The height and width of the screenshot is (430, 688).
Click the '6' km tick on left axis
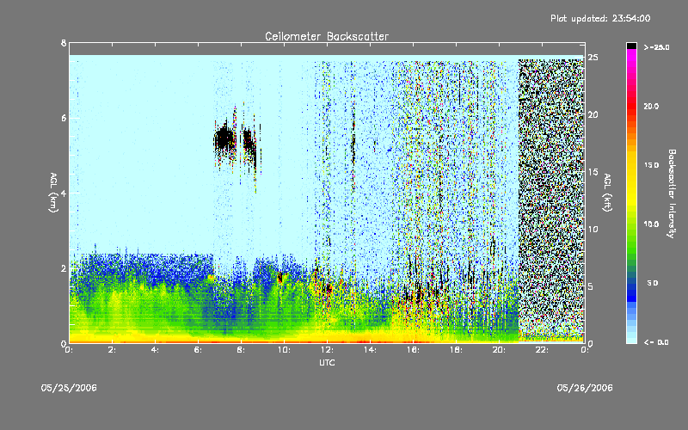tap(64, 118)
